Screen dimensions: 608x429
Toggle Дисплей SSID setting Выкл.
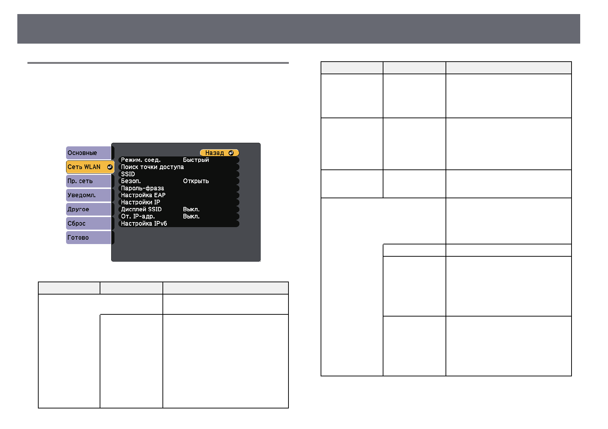pyautogui.click(x=191, y=209)
